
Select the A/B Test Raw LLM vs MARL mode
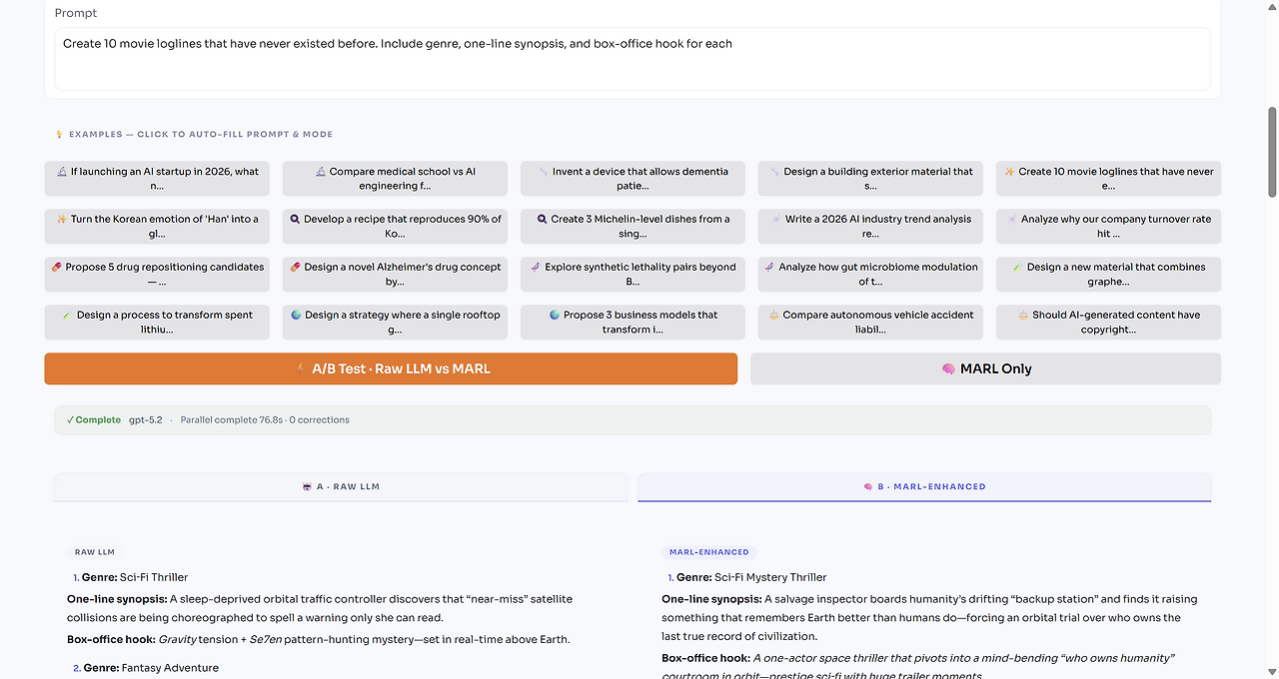coord(391,368)
